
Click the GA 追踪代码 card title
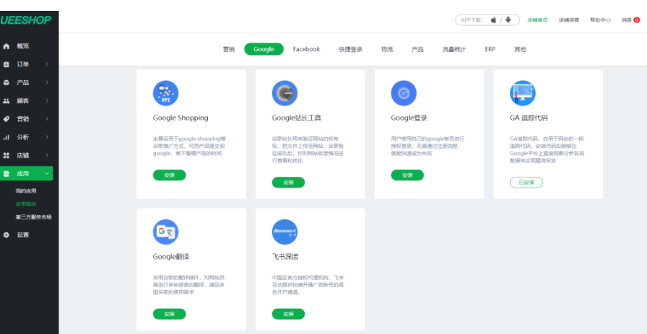tap(529, 118)
